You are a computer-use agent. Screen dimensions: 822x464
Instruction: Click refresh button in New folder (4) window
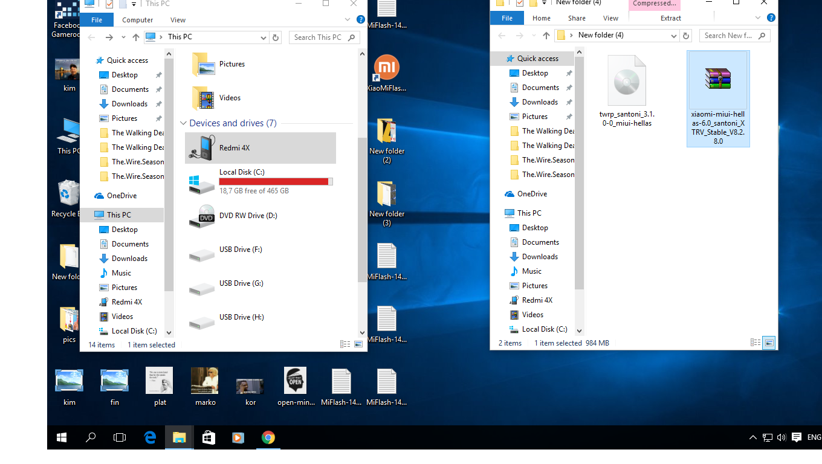coord(686,36)
